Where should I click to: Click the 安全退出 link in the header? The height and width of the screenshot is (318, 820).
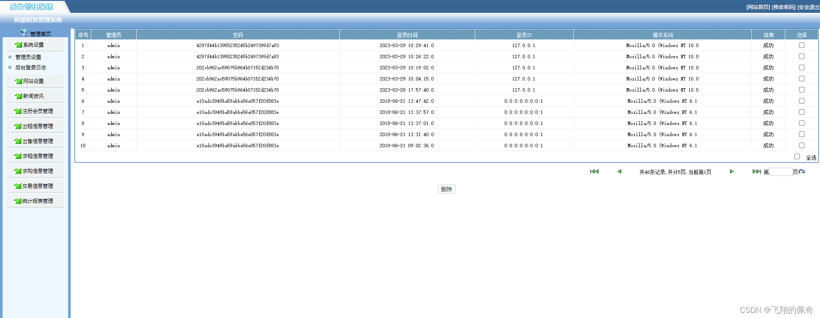(x=808, y=7)
